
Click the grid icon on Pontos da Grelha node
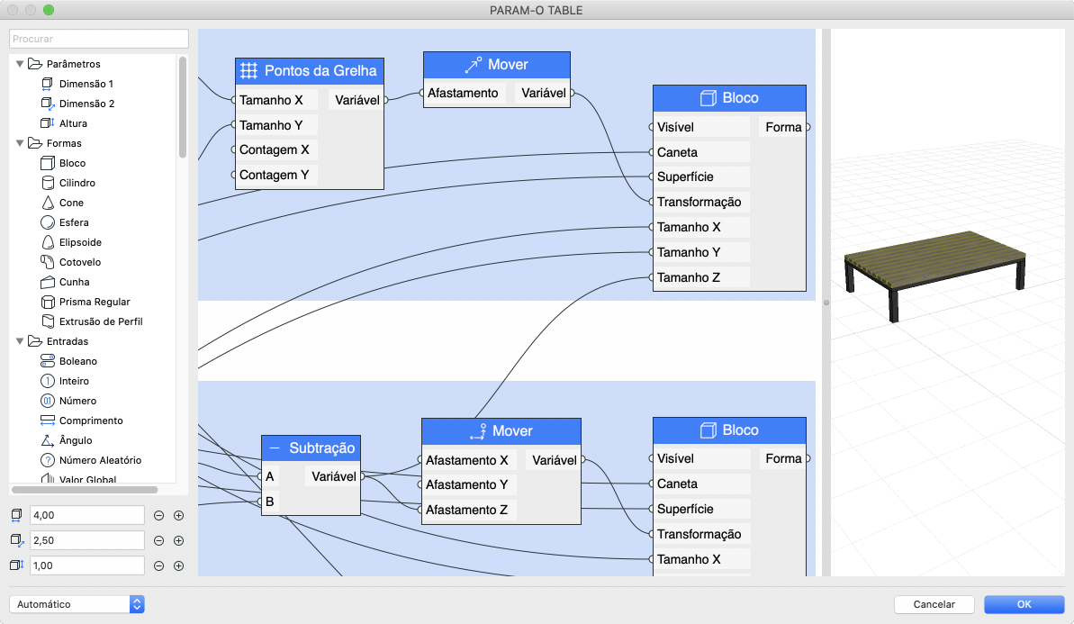(x=248, y=70)
